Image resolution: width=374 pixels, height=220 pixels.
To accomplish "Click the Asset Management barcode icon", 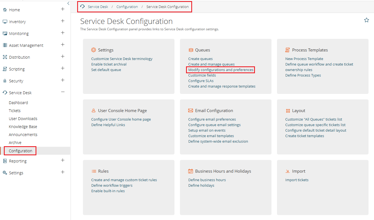I will tap(5, 45).
